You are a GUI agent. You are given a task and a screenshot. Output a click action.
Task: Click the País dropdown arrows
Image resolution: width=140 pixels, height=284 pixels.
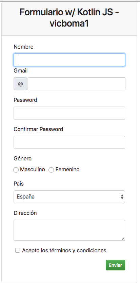click(122, 197)
